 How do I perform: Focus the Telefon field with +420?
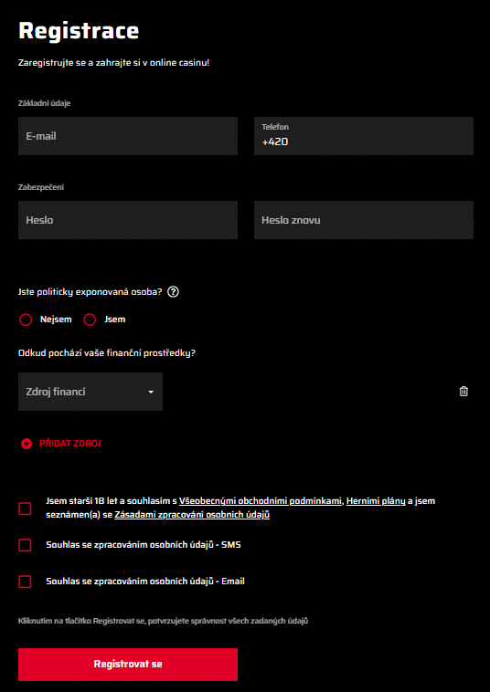tap(364, 136)
